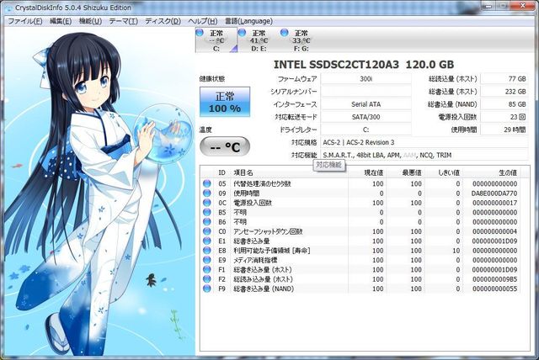The image size is (539, 360).
Task: Click the 項目名 column header
Action: (289, 172)
